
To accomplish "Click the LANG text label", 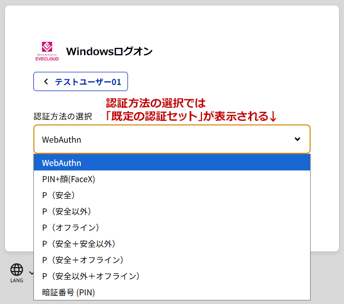I will 17,280.
